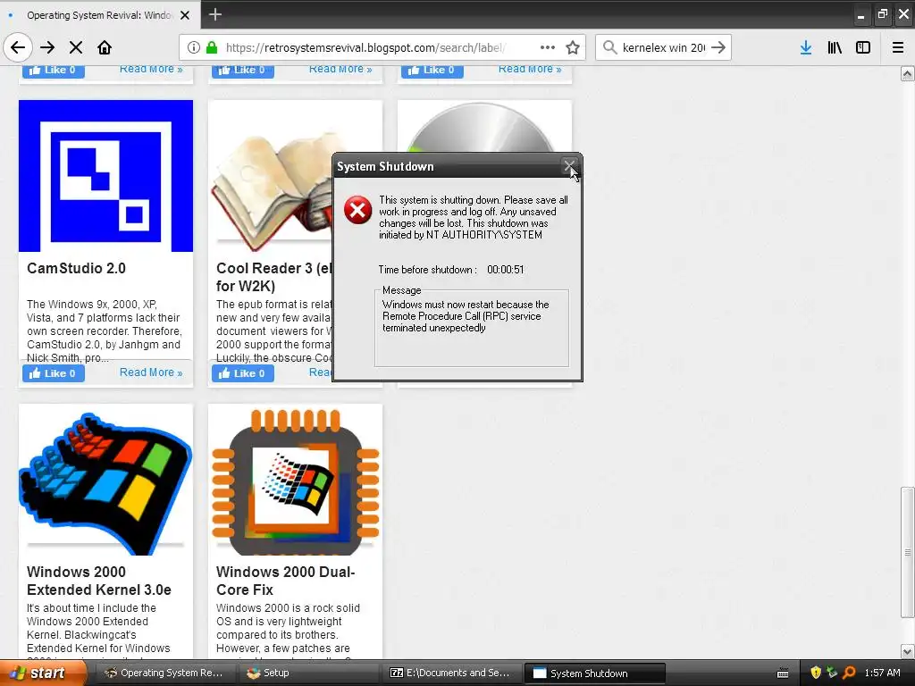The height and width of the screenshot is (686, 915).
Task: Focus the kernelex search field
Action: click(664, 47)
